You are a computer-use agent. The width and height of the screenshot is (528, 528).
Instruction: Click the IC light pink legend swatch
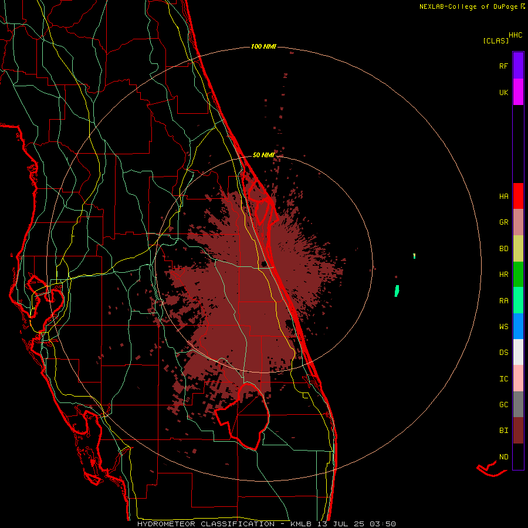(x=518, y=378)
